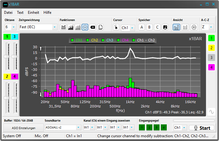The width and height of the screenshot is (219, 141).
Task: Activate the cursor pointer tool
Action: 116,27
